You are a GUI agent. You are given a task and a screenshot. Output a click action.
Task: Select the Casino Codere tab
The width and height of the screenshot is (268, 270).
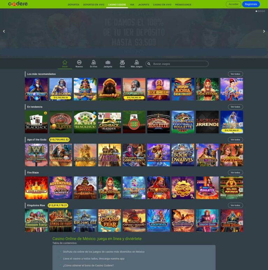(117, 5)
